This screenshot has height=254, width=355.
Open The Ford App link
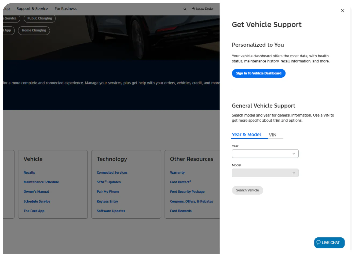click(x=34, y=211)
